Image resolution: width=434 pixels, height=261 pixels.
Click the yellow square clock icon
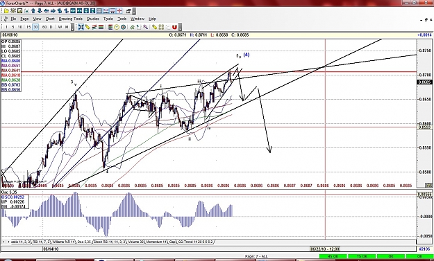[x=19, y=11]
